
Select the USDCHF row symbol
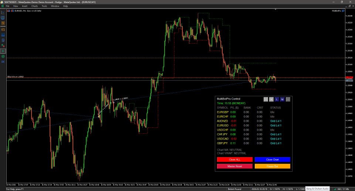(x=223, y=130)
